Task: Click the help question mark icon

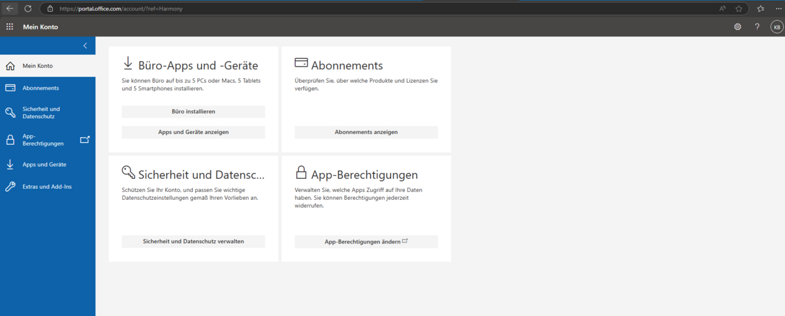Action: click(757, 27)
